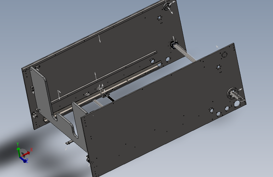The image size is (273, 177).
Task: Click the green Y axis of the triad
Action: (x=19, y=153)
